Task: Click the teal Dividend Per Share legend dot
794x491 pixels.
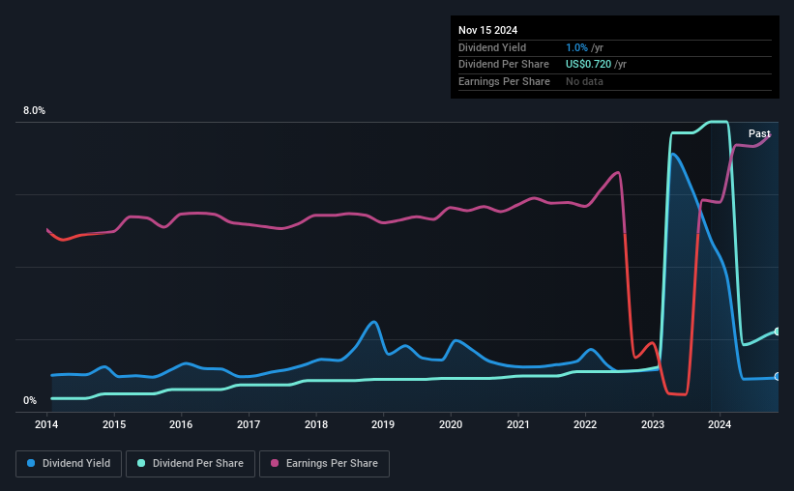Action: [x=141, y=463]
